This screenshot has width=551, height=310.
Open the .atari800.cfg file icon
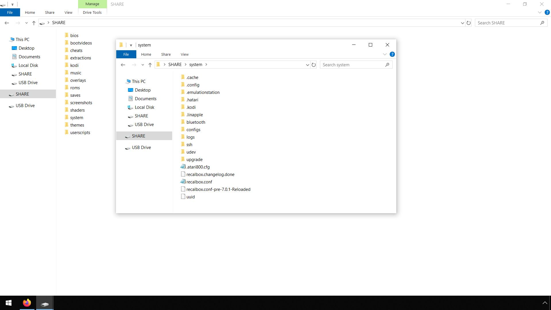pos(183,166)
